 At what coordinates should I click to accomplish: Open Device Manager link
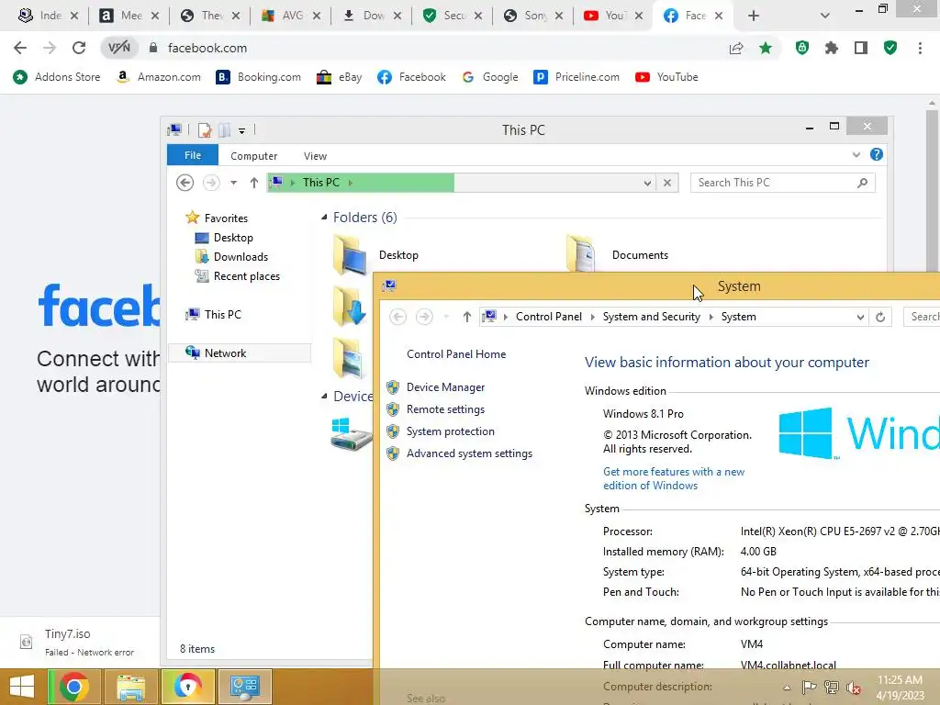(x=445, y=387)
